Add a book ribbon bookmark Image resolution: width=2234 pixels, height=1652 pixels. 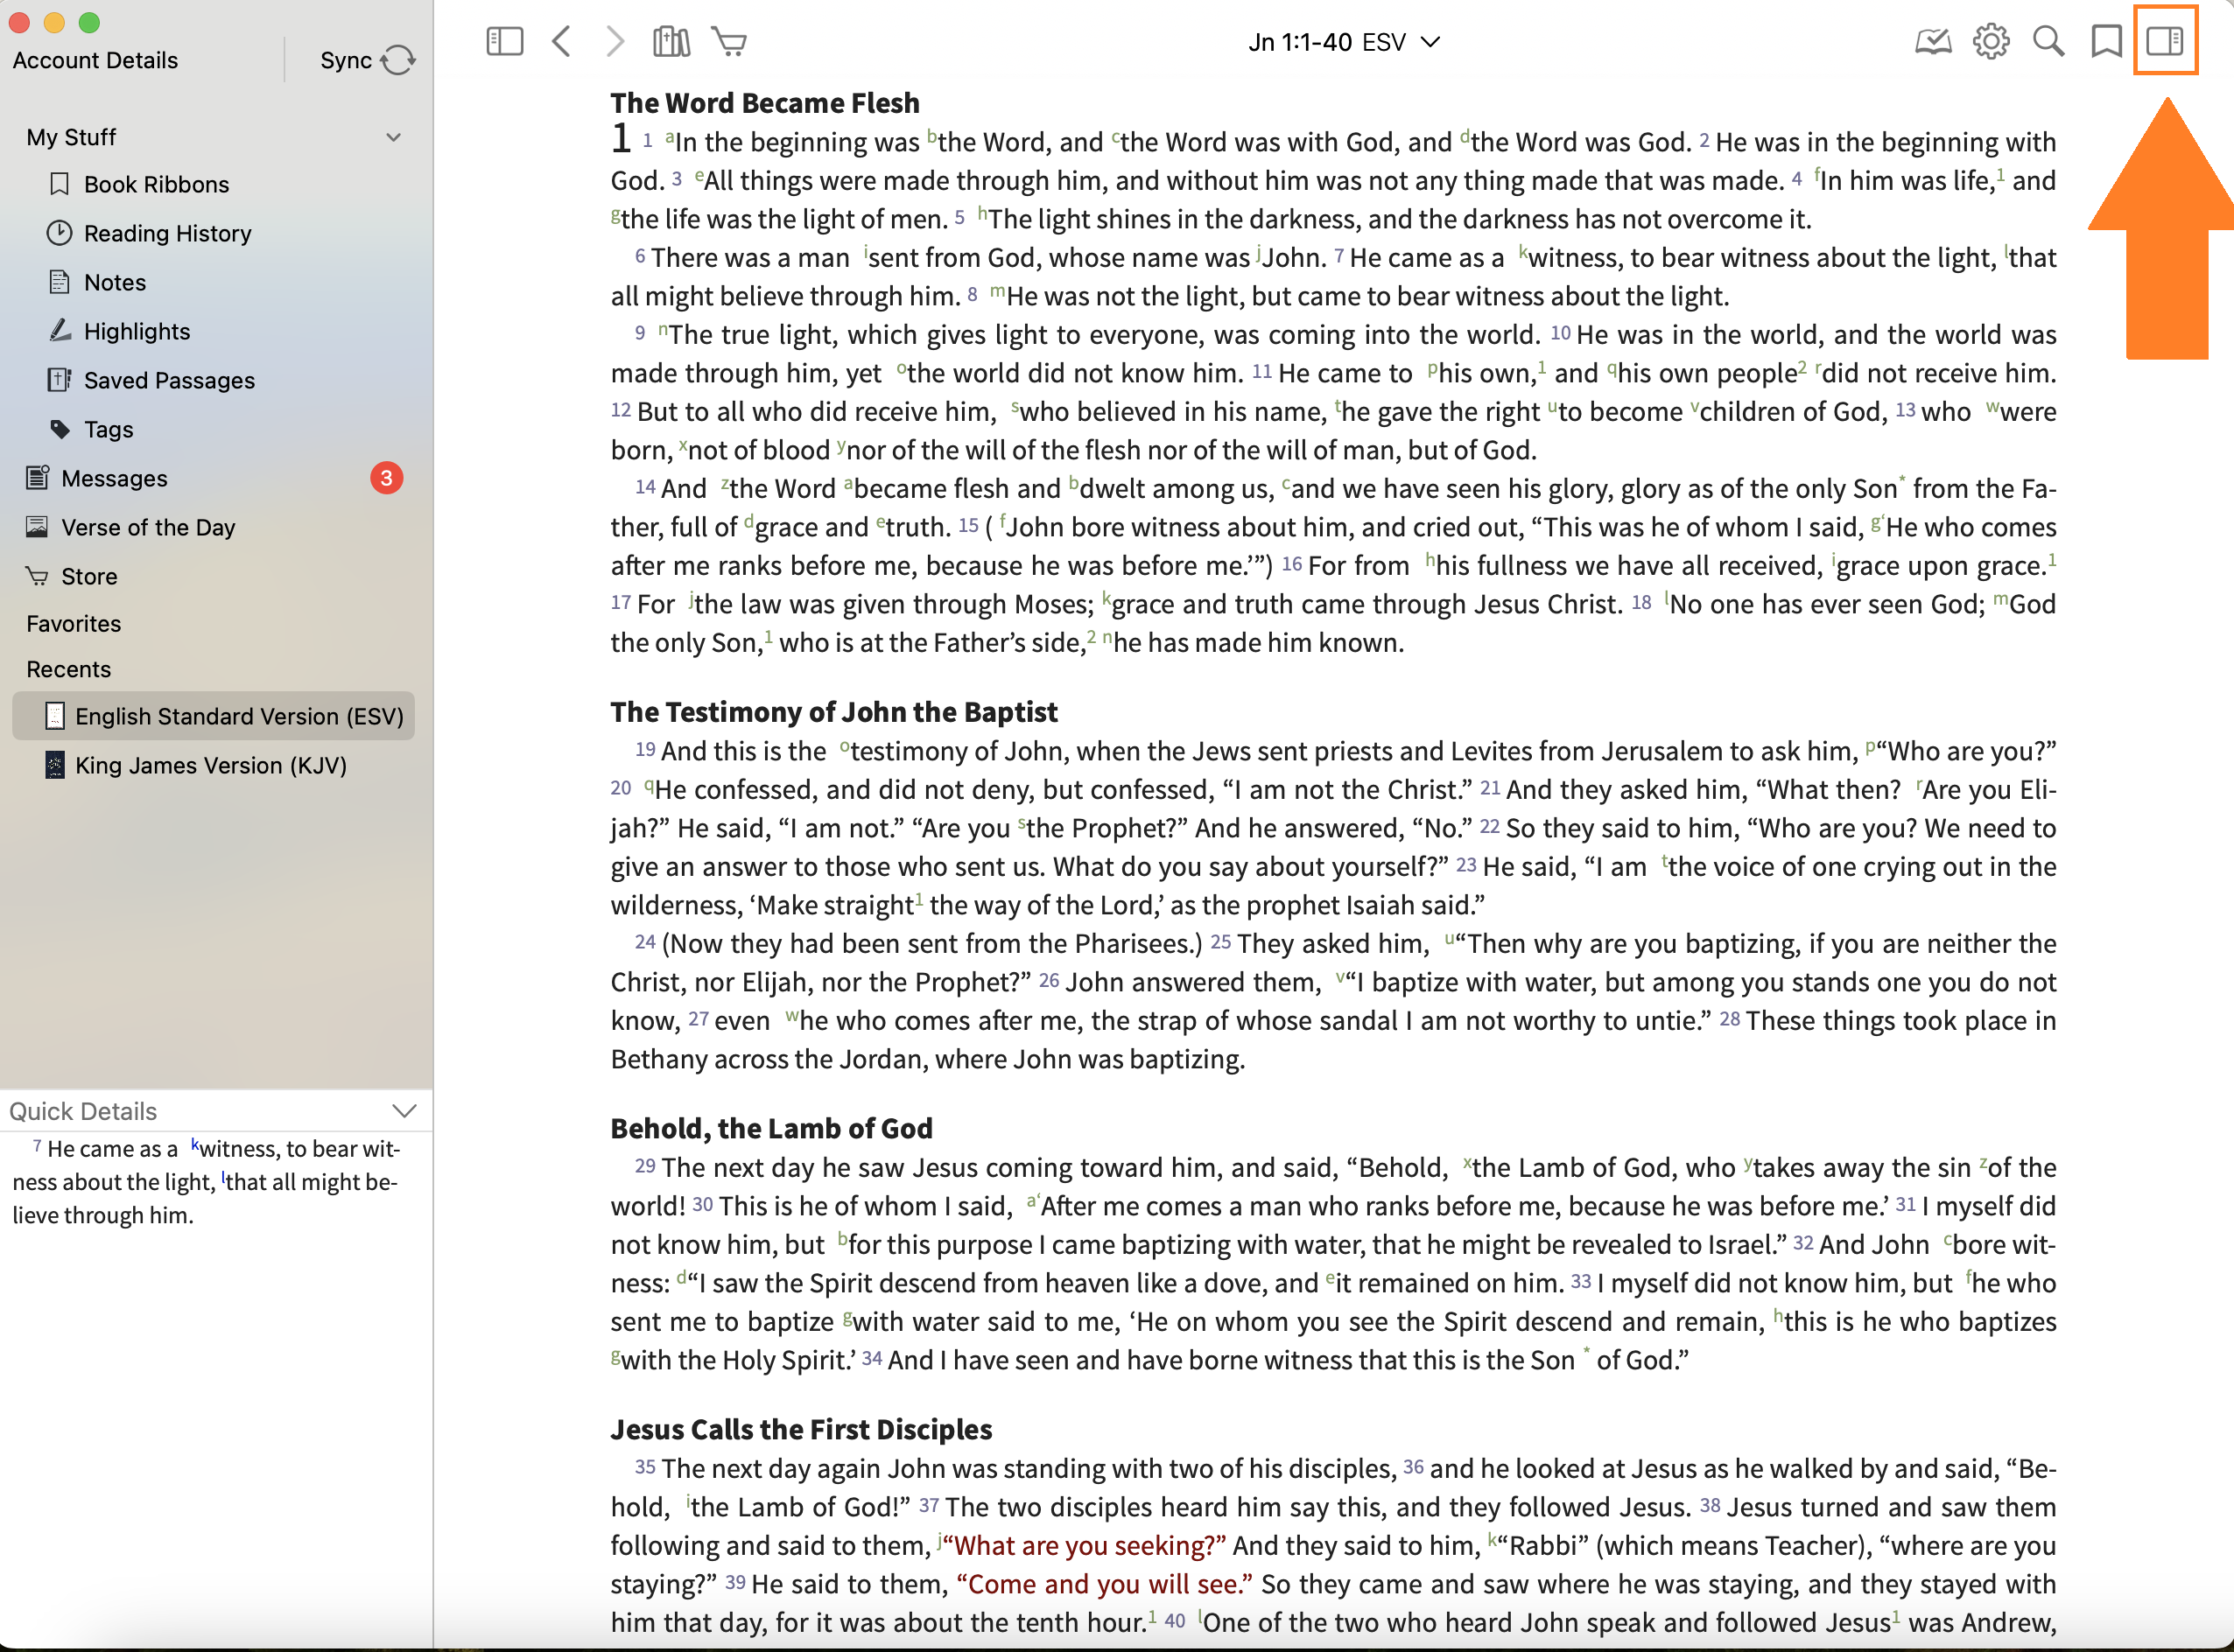(2106, 41)
